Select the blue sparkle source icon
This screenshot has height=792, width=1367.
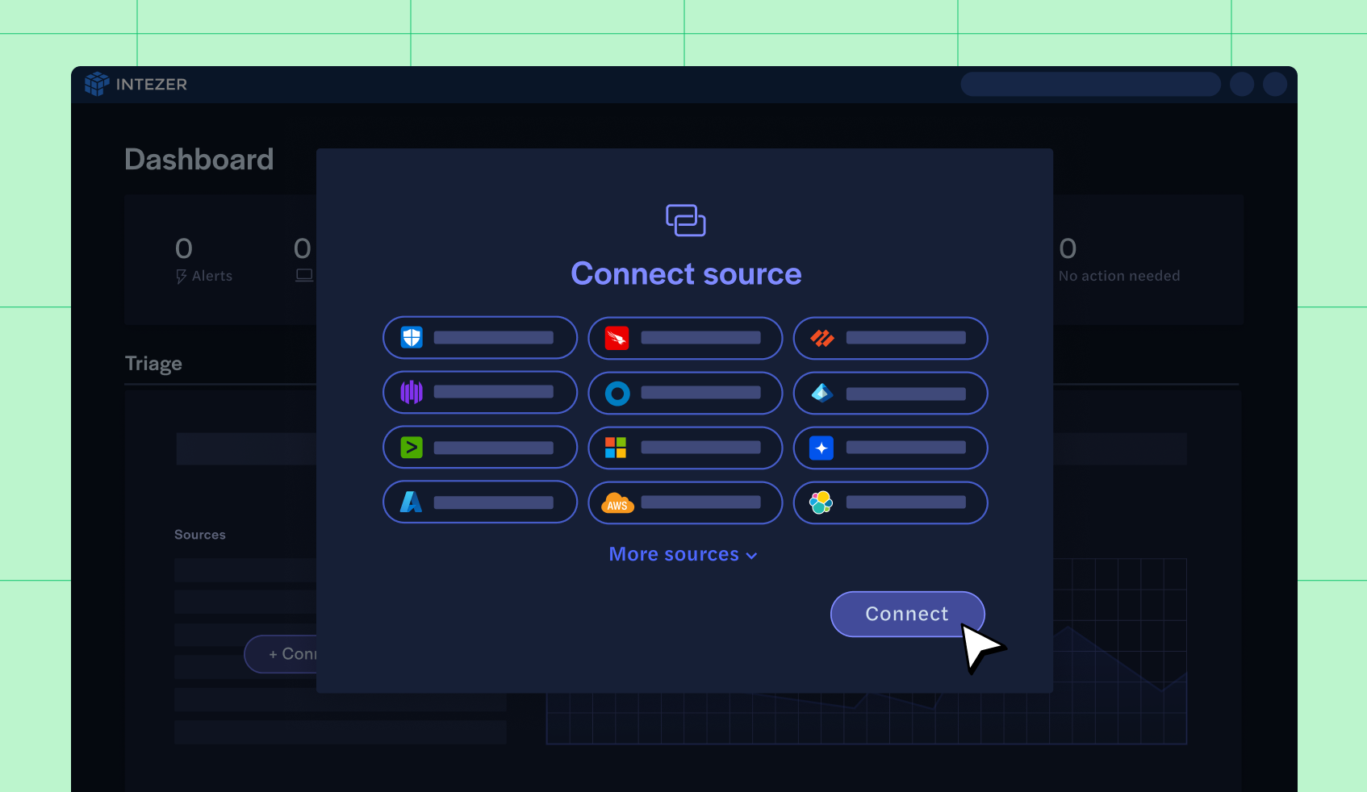tap(821, 448)
